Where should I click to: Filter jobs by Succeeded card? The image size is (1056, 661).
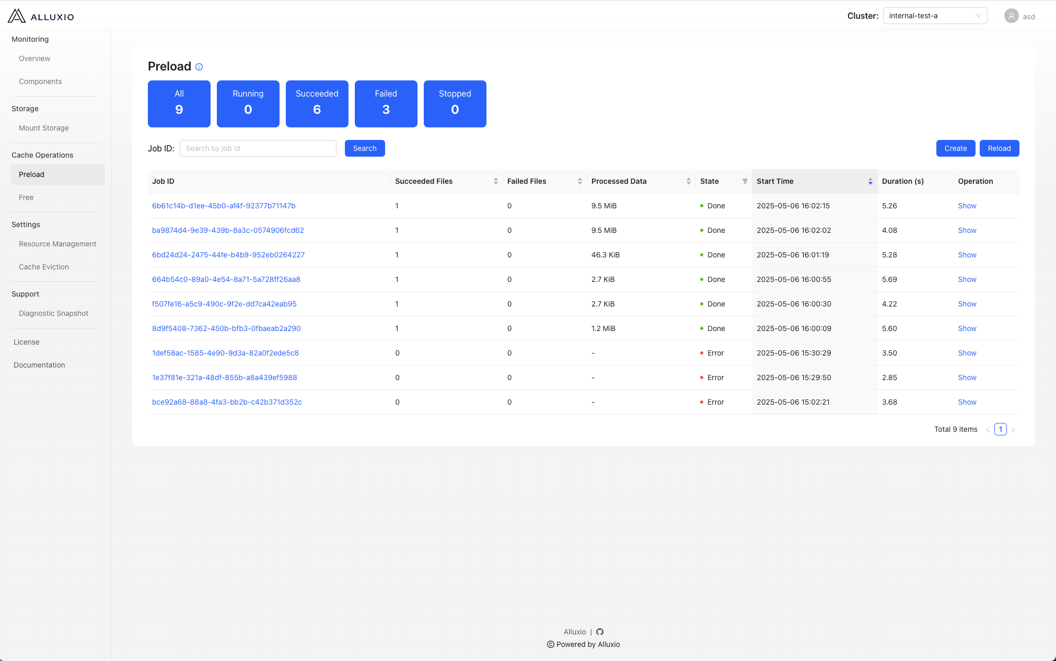(x=317, y=103)
